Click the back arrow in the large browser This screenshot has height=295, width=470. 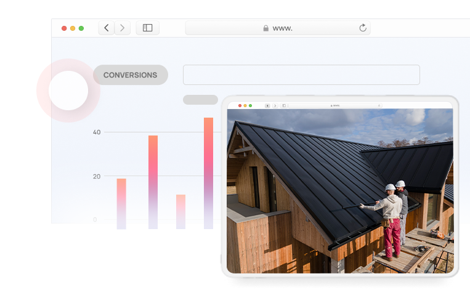click(x=107, y=28)
